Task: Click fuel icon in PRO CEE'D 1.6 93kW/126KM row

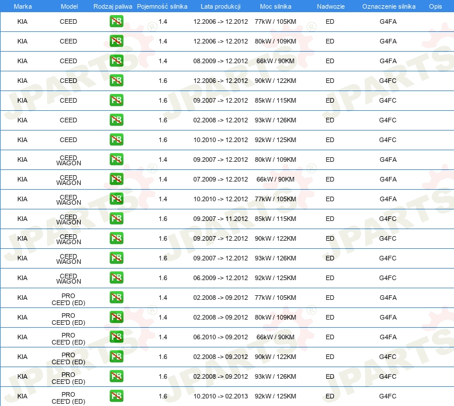Action: (x=116, y=377)
